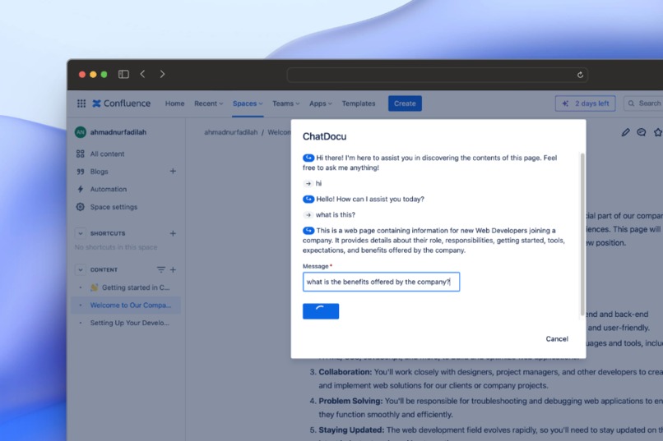Click the AN avatar icon in sidebar
Viewport: 663px width, 441px height.
point(81,132)
